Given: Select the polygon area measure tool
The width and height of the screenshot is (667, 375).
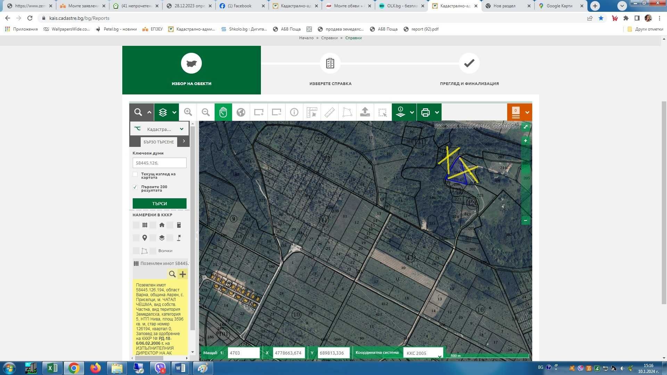Looking at the screenshot, I should tap(347, 112).
